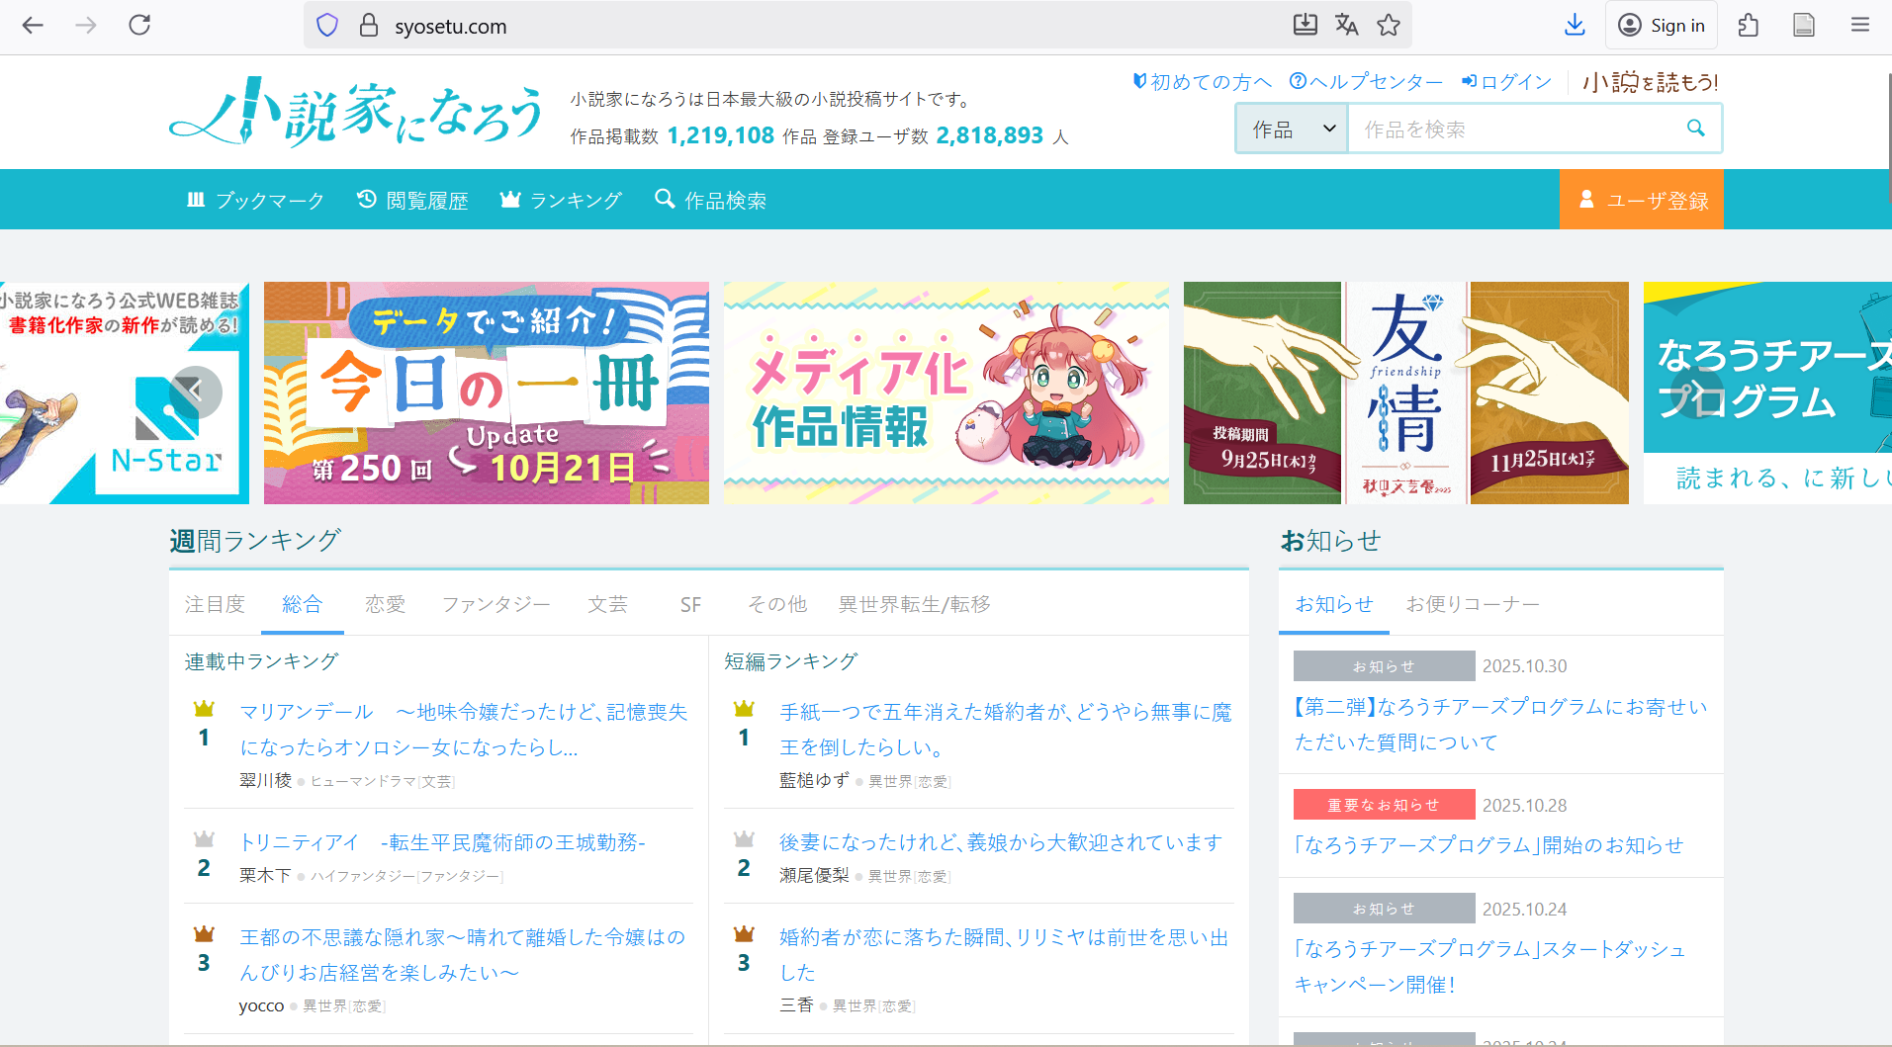
Task: Click the shield tracking protection icon
Action: tap(327, 26)
